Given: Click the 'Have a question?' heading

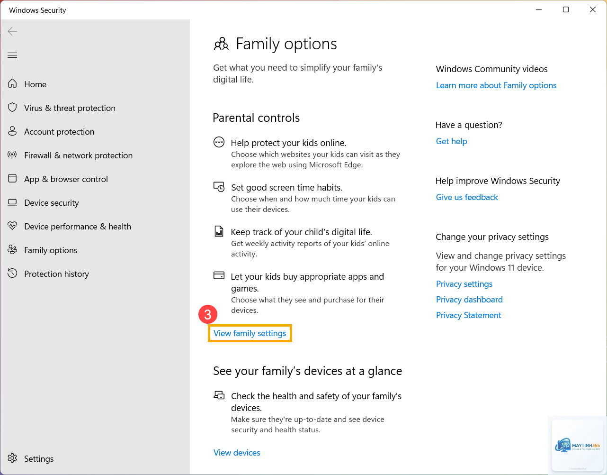Looking at the screenshot, I should [469, 125].
